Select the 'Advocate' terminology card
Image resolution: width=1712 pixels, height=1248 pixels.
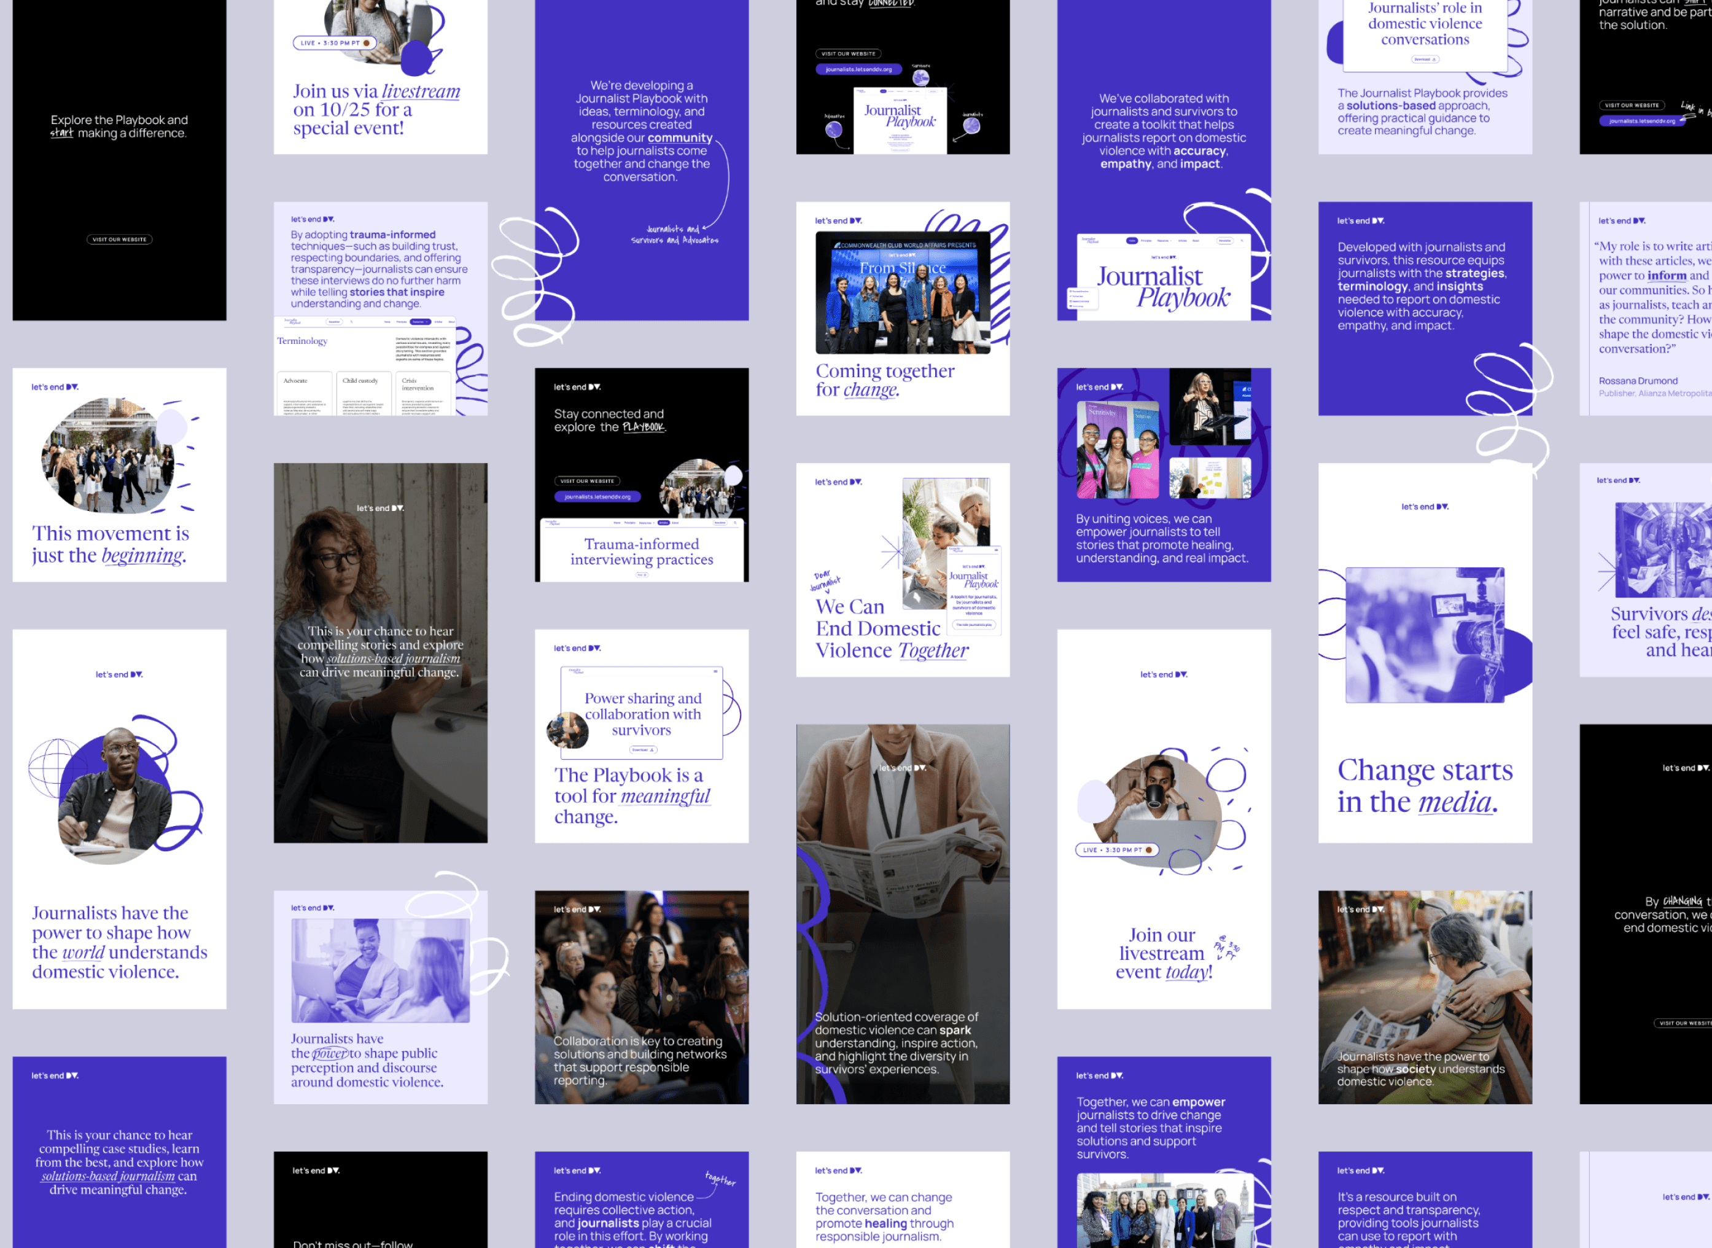point(305,393)
